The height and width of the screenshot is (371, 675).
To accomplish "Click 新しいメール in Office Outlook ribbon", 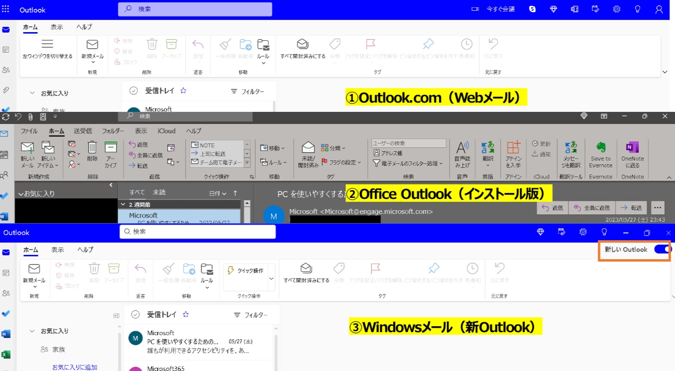I will [x=27, y=155].
